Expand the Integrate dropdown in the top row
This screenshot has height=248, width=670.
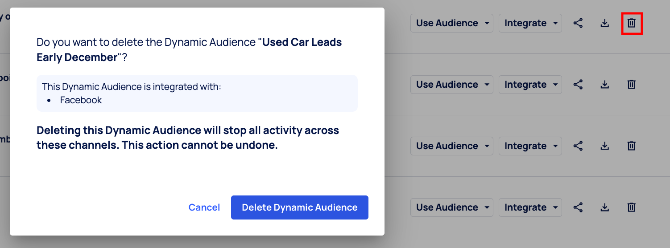tap(530, 23)
